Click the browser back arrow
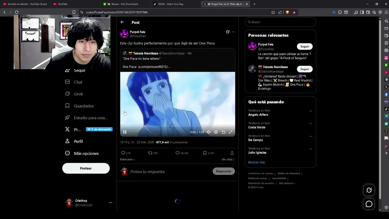Image resolution: width=389 pixels, height=219 pixels. (5, 12)
